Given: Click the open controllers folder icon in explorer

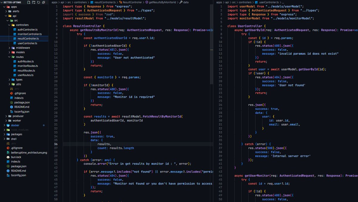Looking at the screenshot, I should click(x=13, y=25).
